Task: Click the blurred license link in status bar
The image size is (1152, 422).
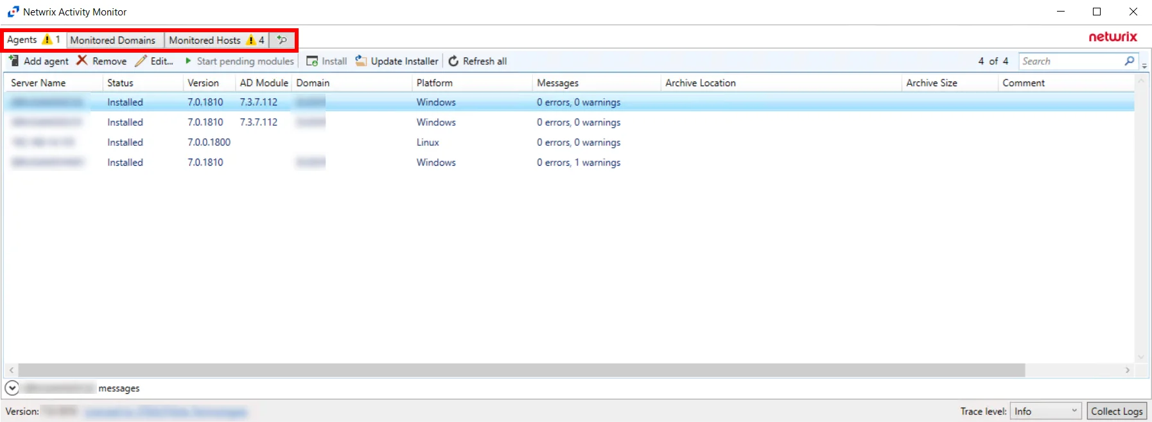Action: click(166, 412)
